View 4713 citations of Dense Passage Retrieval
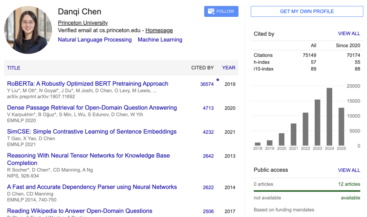 tap(208, 108)
